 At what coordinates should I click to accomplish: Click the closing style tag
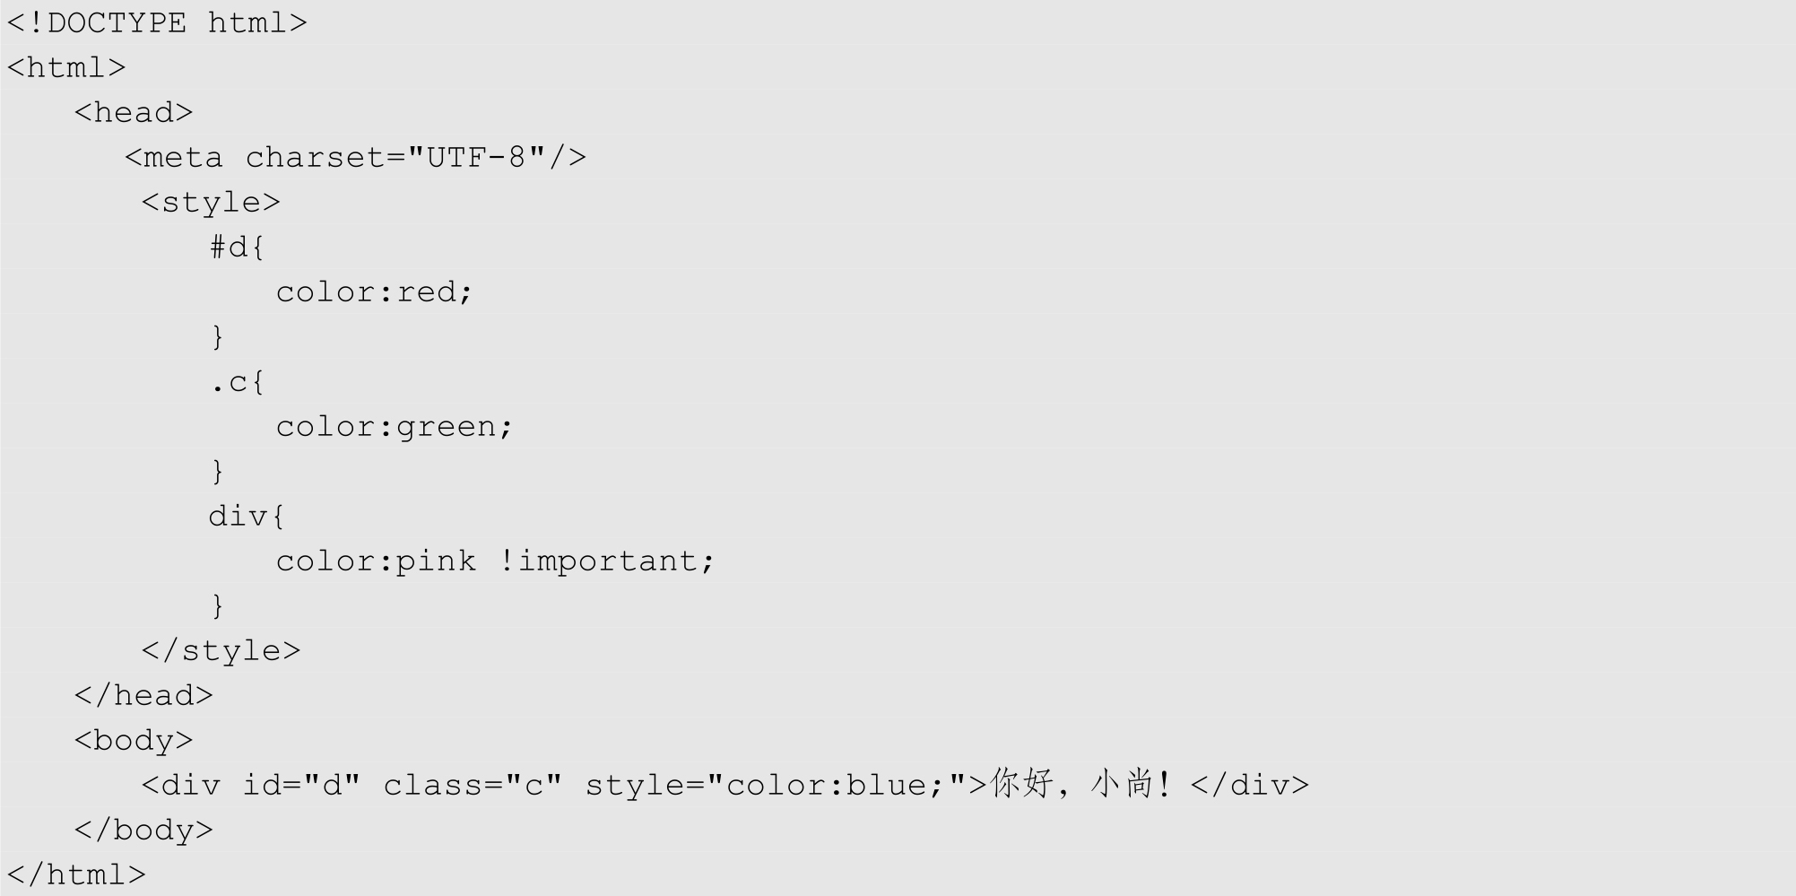coord(221,650)
